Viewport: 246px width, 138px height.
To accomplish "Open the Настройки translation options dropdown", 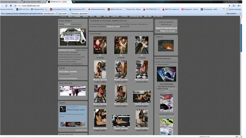I will point(231,14).
